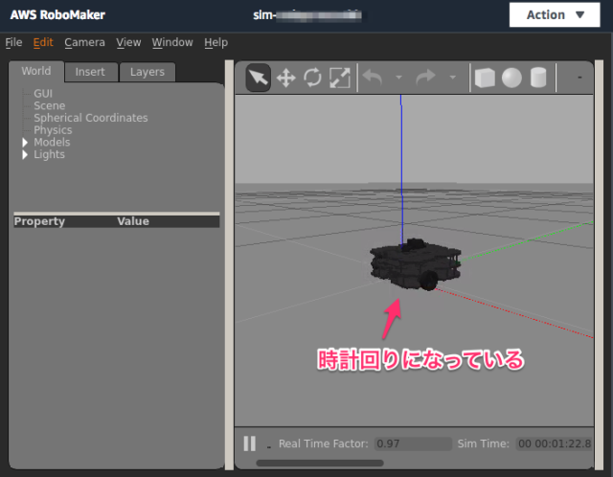Image resolution: width=613 pixels, height=477 pixels.
Task: Click the redo arrow icon
Action: (425, 77)
